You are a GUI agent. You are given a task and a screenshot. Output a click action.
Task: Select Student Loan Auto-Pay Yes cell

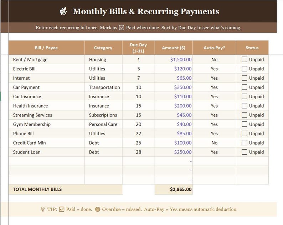tap(214, 152)
